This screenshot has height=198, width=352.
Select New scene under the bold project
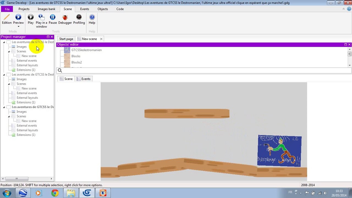pyautogui.click(x=29, y=121)
